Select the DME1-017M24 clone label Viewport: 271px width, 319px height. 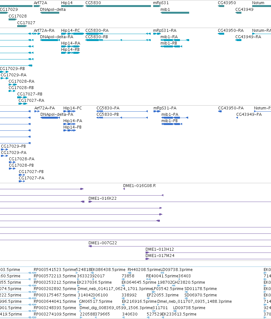coord(160,256)
